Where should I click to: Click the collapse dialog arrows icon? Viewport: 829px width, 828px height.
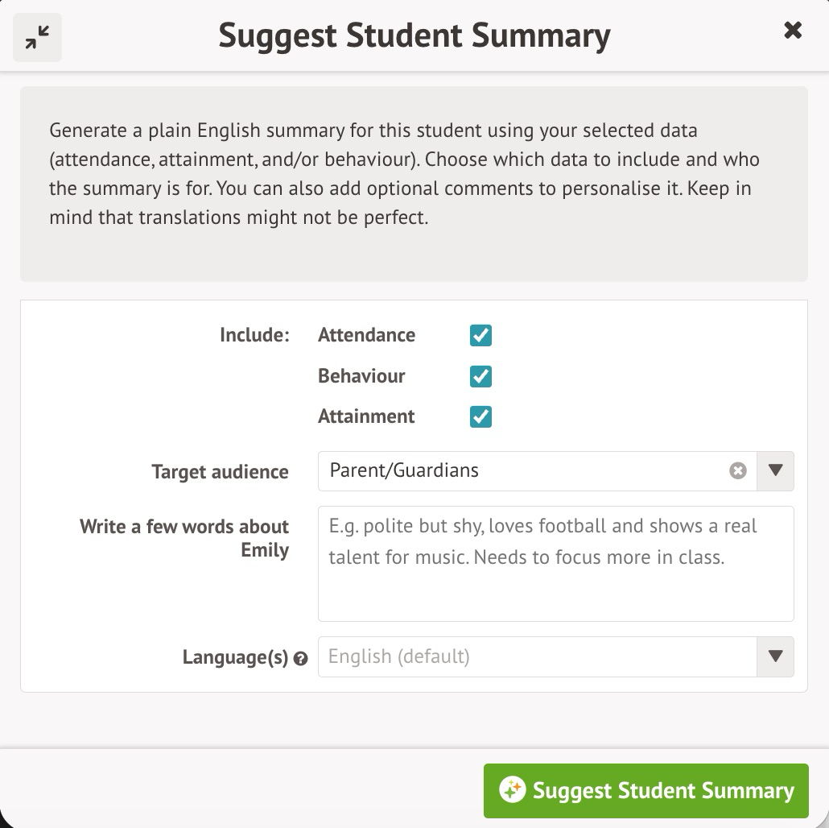click(x=37, y=37)
